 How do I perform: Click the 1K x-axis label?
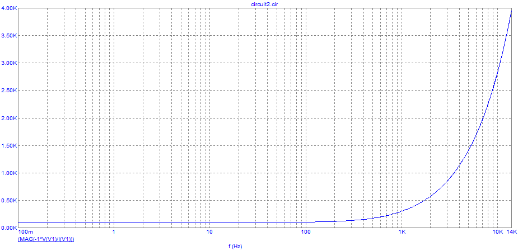[402, 232]
